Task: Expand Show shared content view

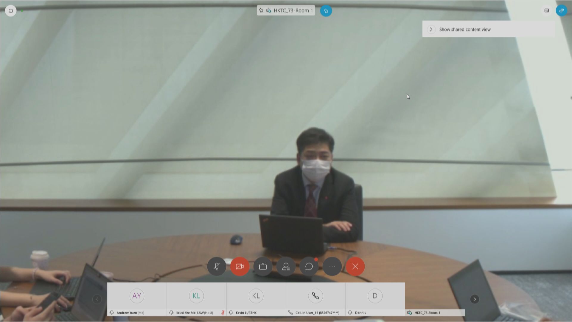Action: click(x=431, y=29)
